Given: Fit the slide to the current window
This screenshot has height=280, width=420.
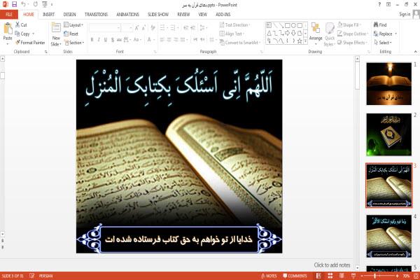Looking at the screenshot, I should coord(415,275).
